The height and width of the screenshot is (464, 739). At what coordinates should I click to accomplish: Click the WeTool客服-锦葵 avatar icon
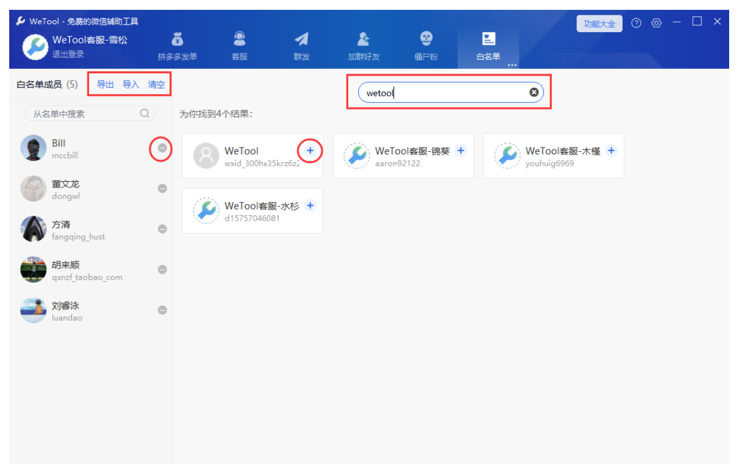coord(356,156)
